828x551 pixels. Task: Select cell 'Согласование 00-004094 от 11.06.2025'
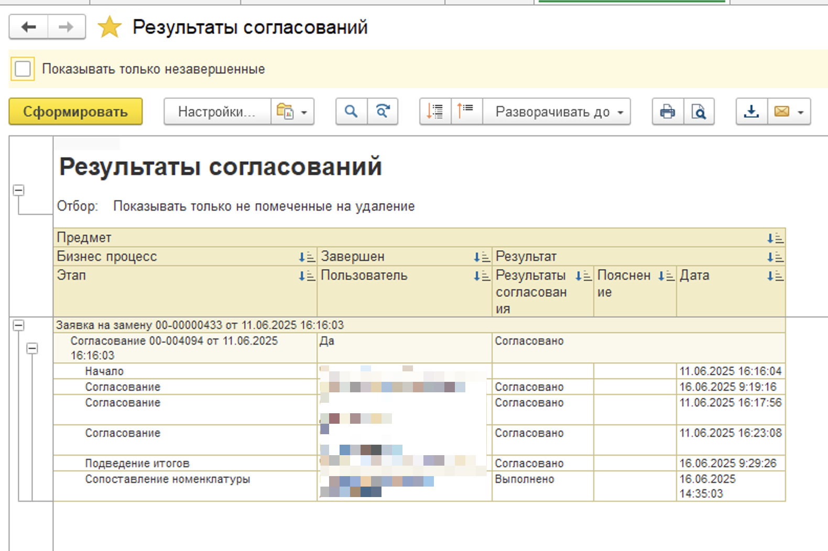pos(185,348)
